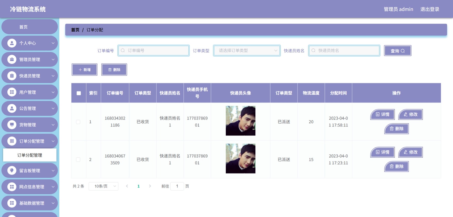Screen dimensions: 453x217
Task: Click the 新增 add button
Action: click(x=85, y=70)
